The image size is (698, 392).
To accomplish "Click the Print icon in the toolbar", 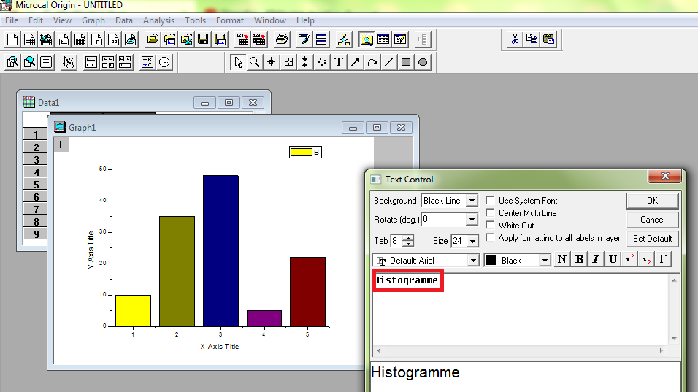I will (282, 39).
